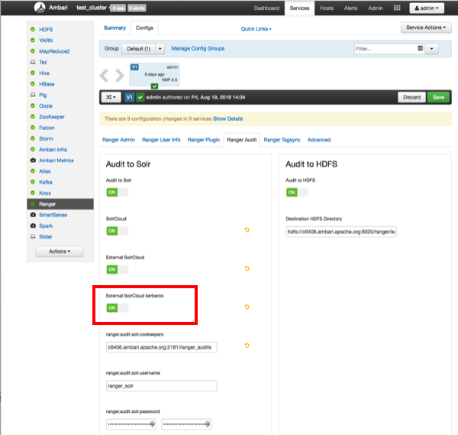Click the V1 badge in dark bar
This screenshot has width=458, height=435.
tap(130, 97)
